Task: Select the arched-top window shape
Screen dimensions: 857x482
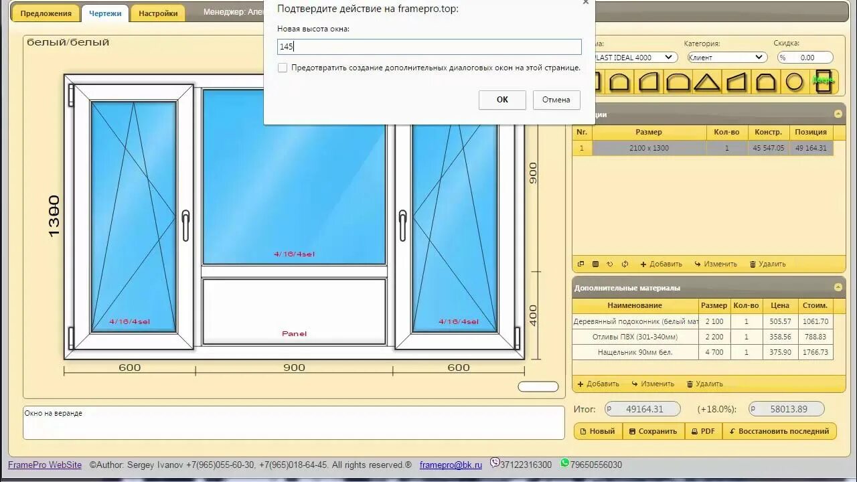Action: click(619, 82)
